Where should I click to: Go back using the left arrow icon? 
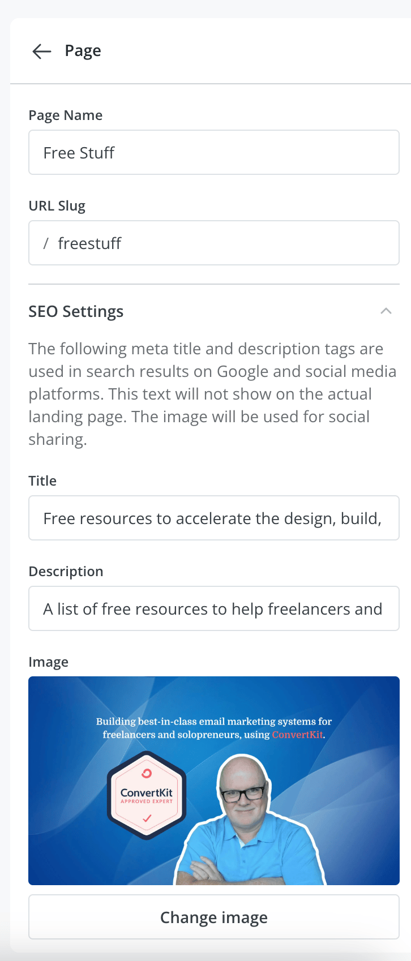click(42, 51)
